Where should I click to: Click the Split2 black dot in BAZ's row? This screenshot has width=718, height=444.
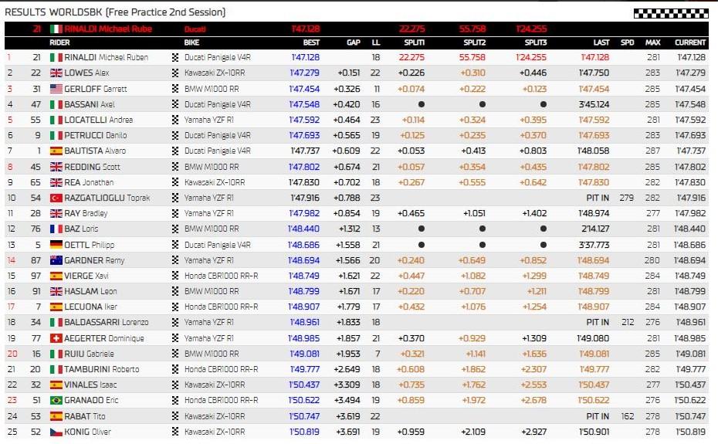pos(483,229)
